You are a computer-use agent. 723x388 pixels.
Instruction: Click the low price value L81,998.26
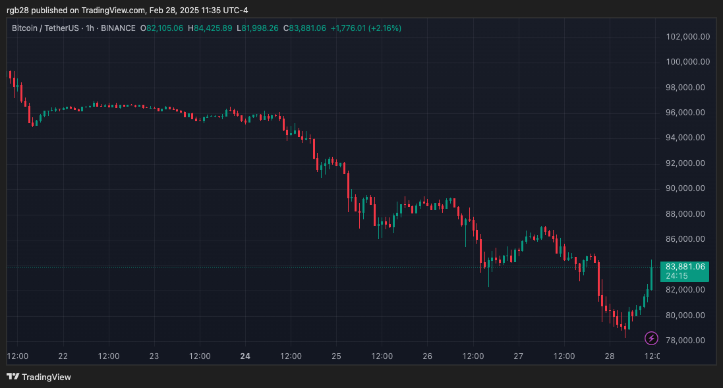point(260,28)
